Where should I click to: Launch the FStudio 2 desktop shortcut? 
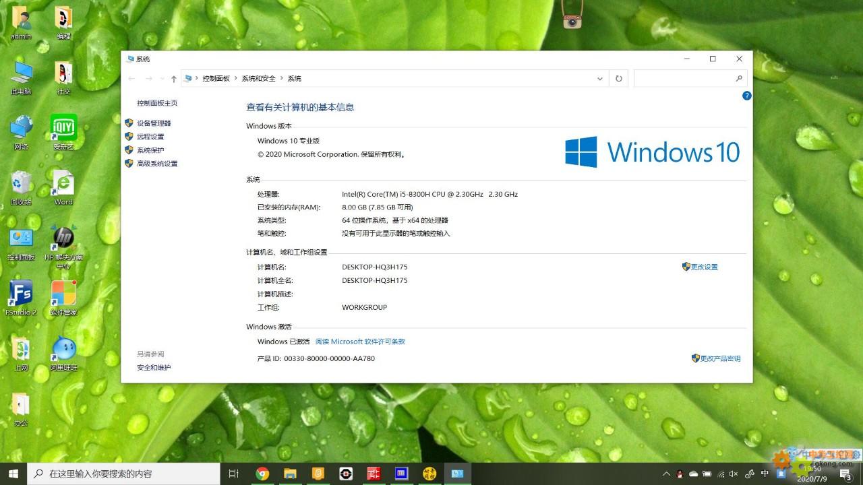[x=21, y=298]
